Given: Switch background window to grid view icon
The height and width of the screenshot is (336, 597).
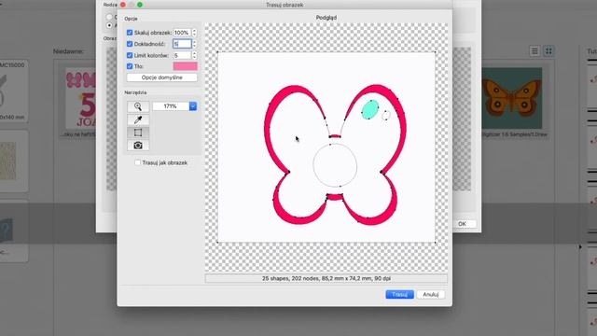Looking at the screenshot, I should (548, 51).
